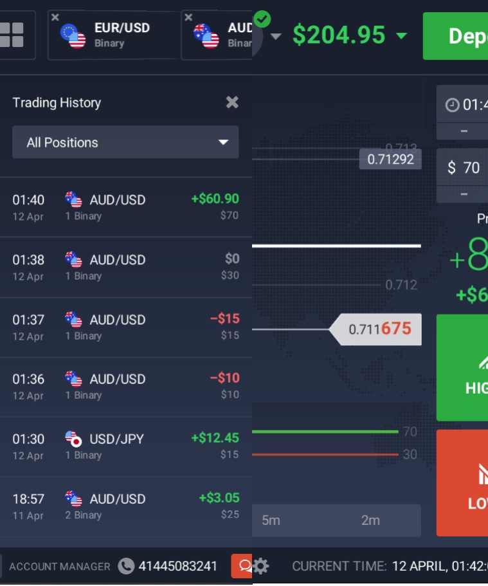Expand the All Positions filter dropdown
The height and width of the screenshot is (586, 488).
(x=125, y=142)
